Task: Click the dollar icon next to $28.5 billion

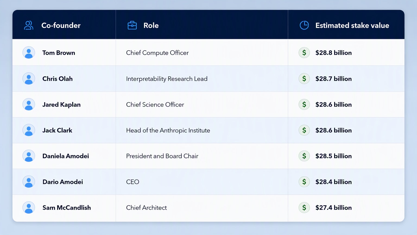Action: 304,156
